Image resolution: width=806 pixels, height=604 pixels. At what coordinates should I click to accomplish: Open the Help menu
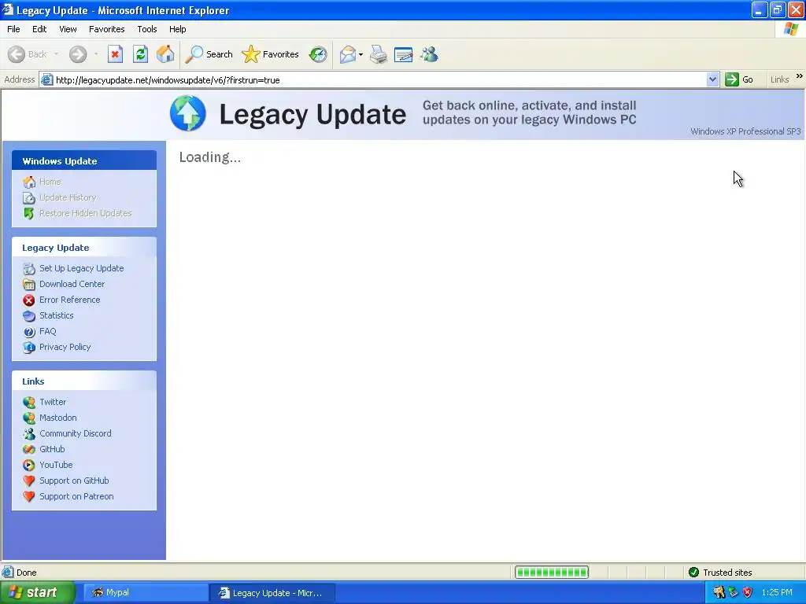177,29
